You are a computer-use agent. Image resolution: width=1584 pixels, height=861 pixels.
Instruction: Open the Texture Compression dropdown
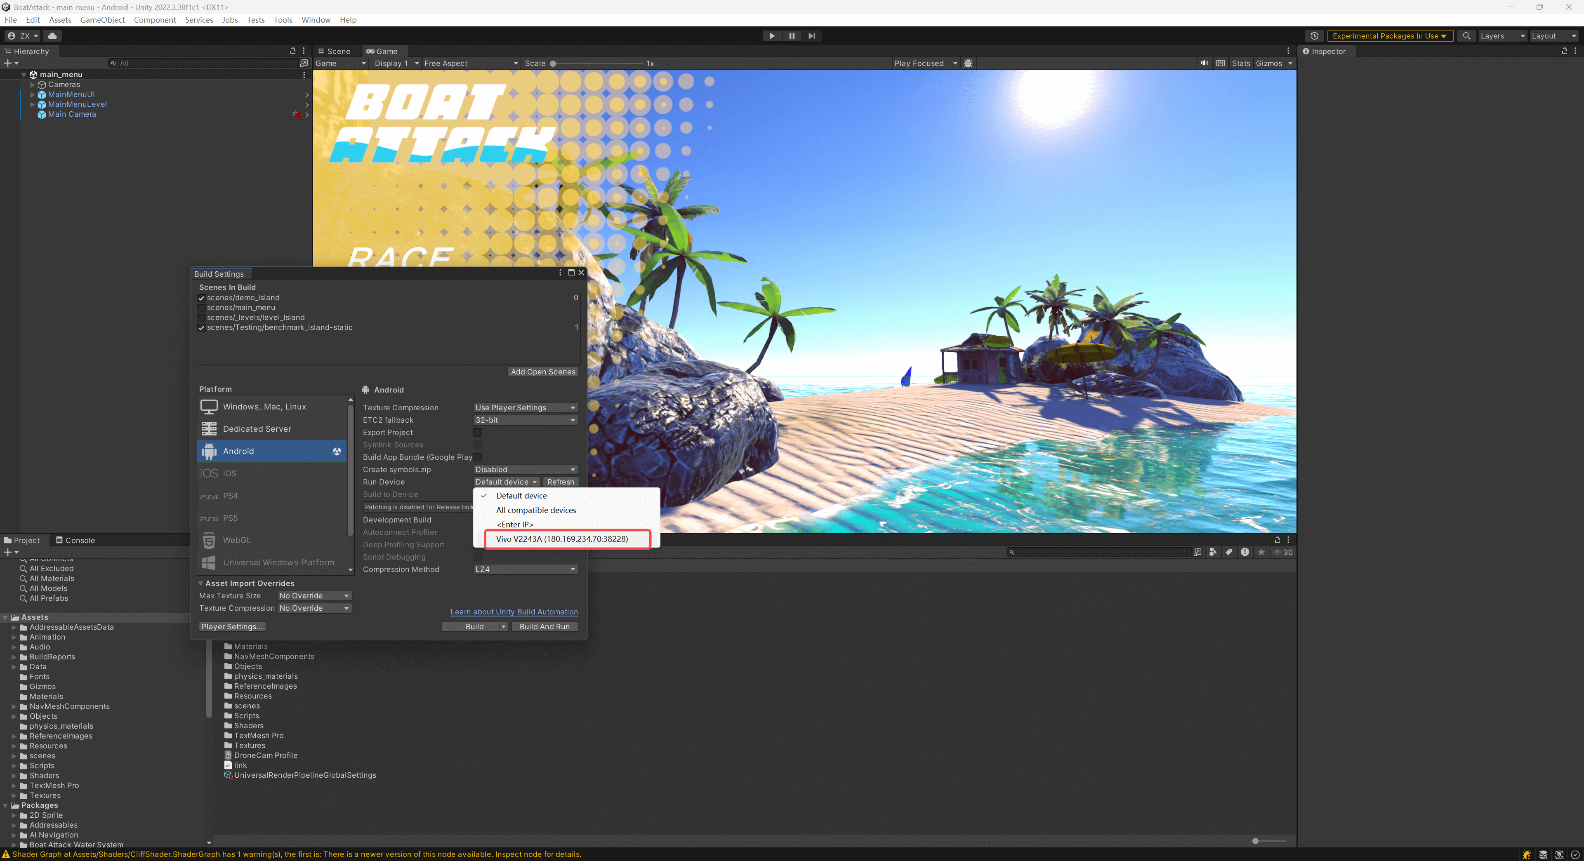click(525, 407)
